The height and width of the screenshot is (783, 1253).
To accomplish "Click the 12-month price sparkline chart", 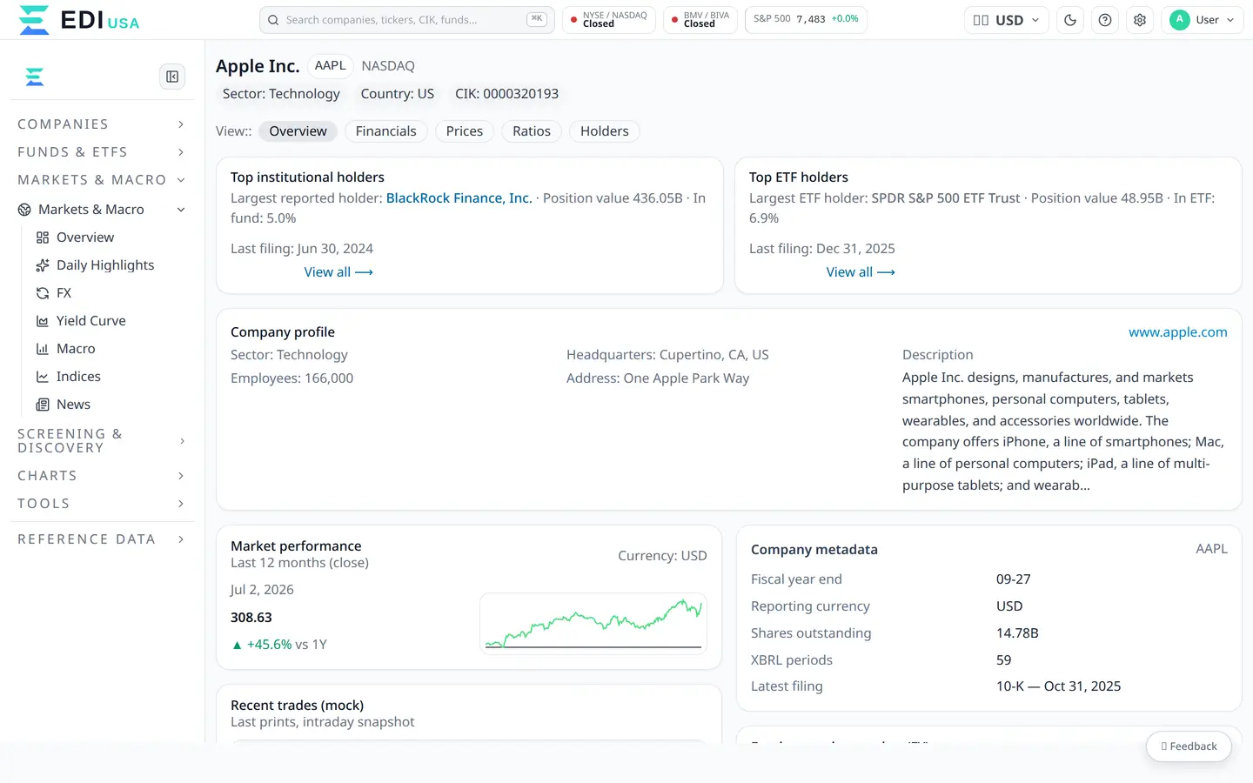I will click(x=593, y=623).
